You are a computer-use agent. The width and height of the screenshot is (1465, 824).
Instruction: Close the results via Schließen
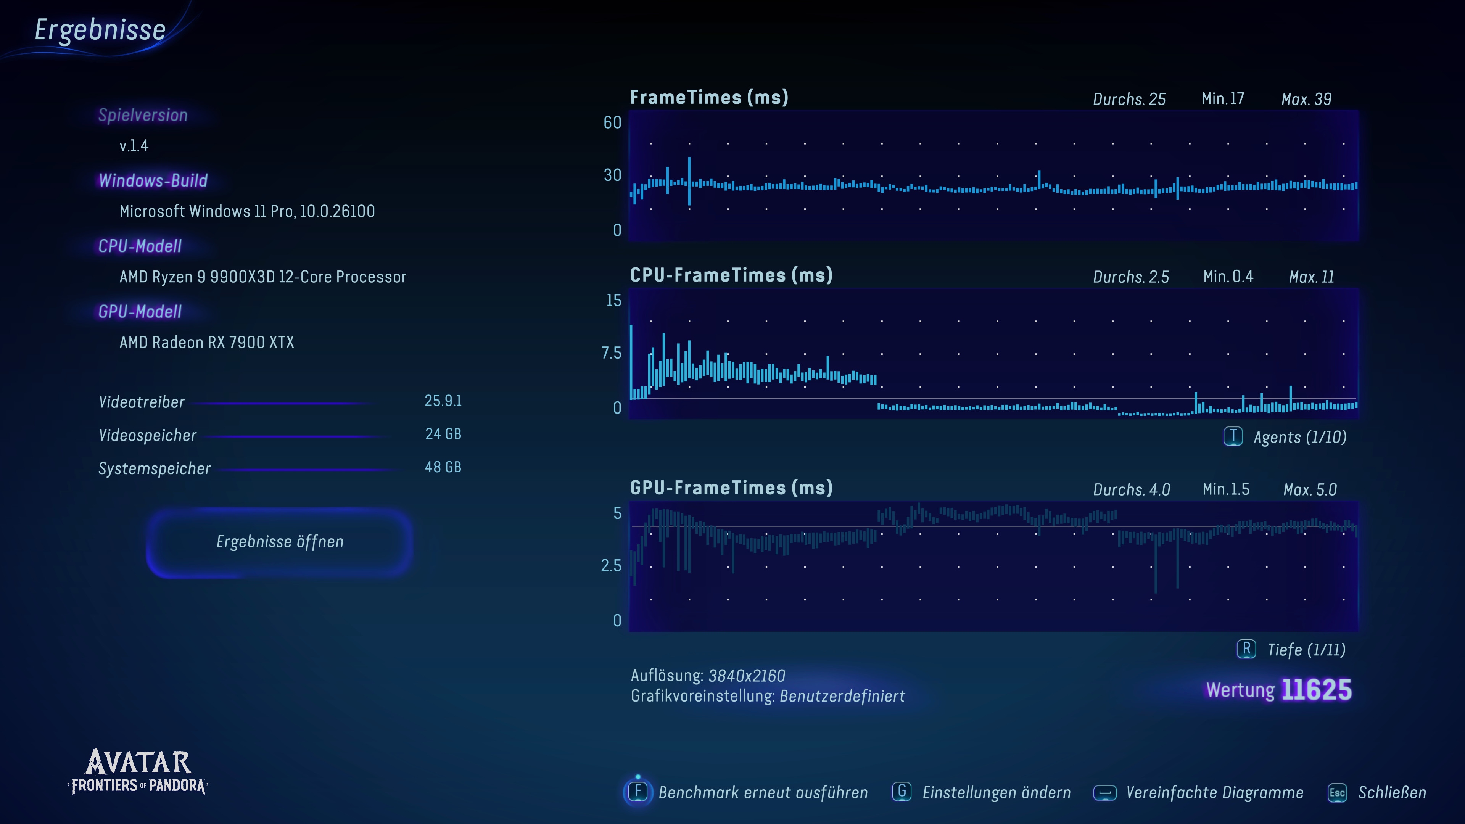pyautogui.click(x=1392, y=792)
